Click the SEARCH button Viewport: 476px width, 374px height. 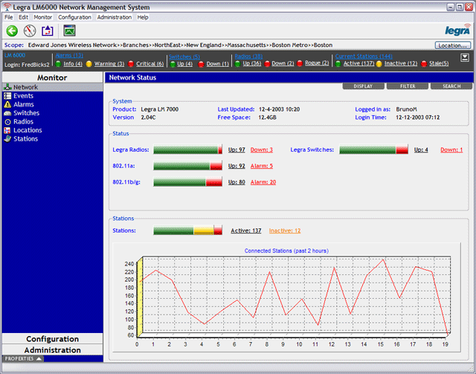pos(451,86)
